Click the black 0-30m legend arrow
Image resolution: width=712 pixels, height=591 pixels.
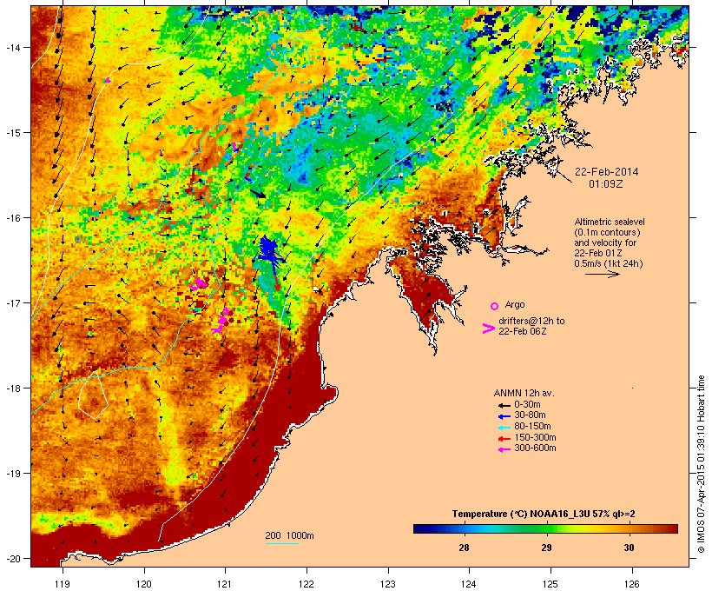pos(504,405)
